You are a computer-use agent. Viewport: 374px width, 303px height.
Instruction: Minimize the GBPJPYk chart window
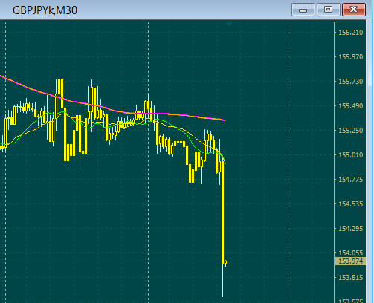[303, 10]
